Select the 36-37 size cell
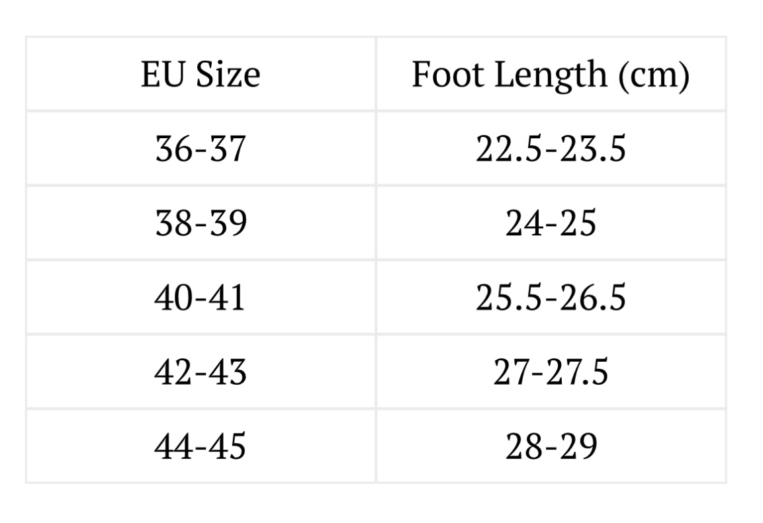 pos(201,148)
